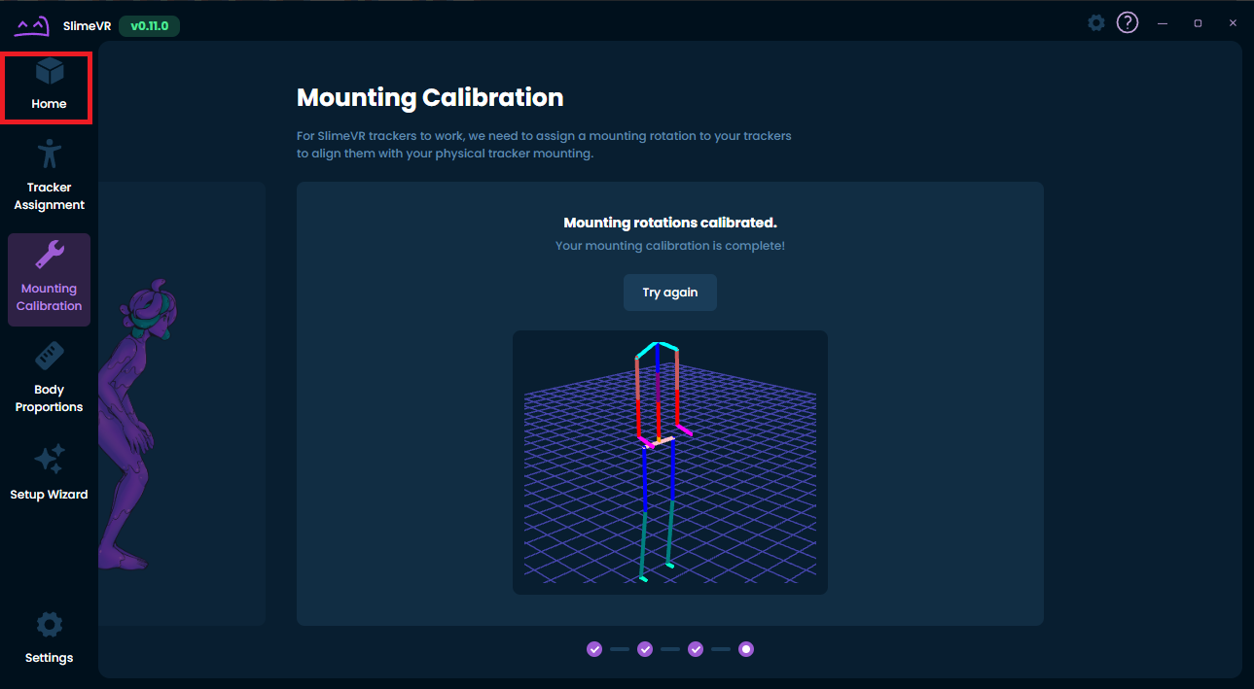1254x689 pixels.
Task: Click the 3D skeleton preview
Action: tap(669, 463)
